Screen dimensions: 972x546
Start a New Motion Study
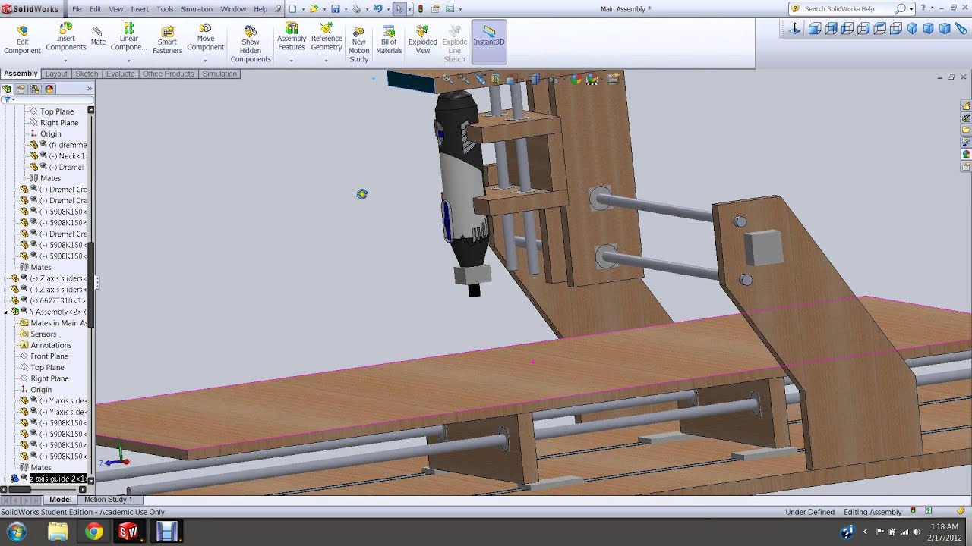click(359, 45)
